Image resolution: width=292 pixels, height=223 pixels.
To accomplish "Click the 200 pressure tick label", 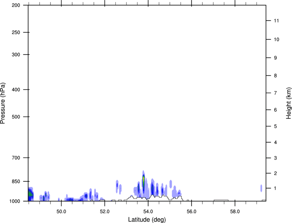I will coord(16,5).
